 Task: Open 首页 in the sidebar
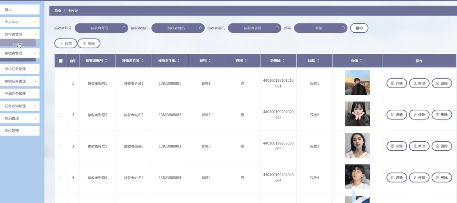click(x=20, y=9)
